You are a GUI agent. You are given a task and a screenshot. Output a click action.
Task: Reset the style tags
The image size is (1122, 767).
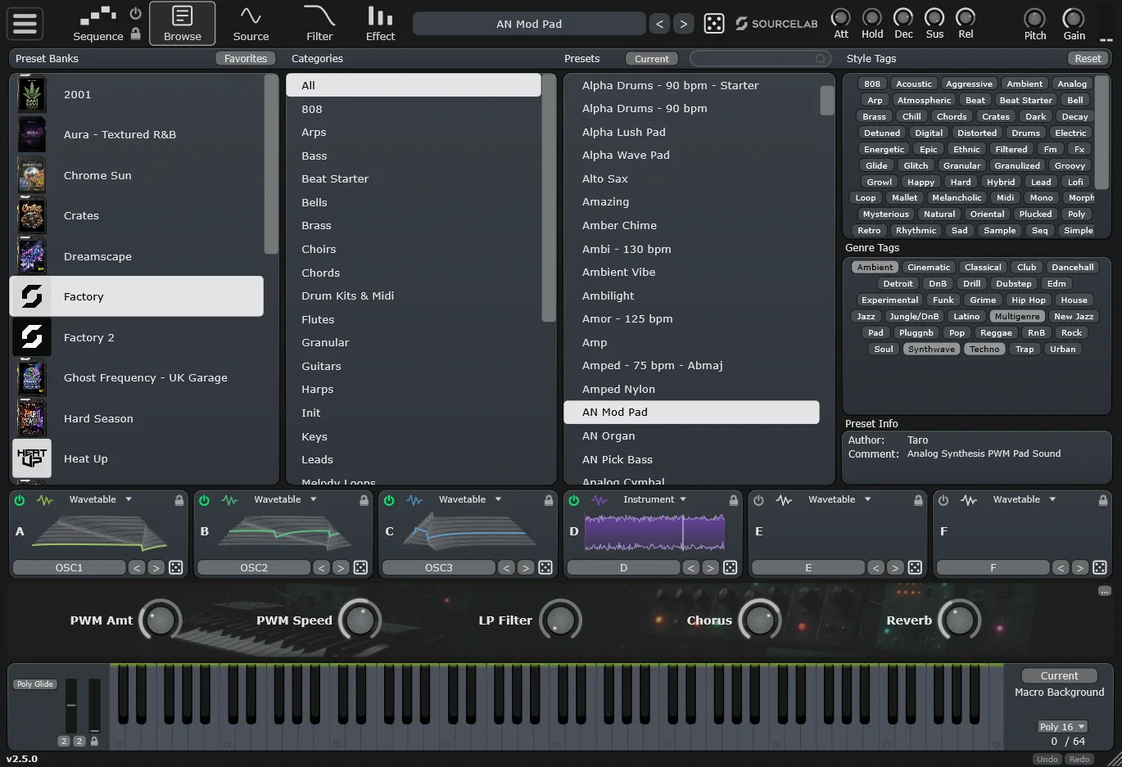[x=1088, y=59]
